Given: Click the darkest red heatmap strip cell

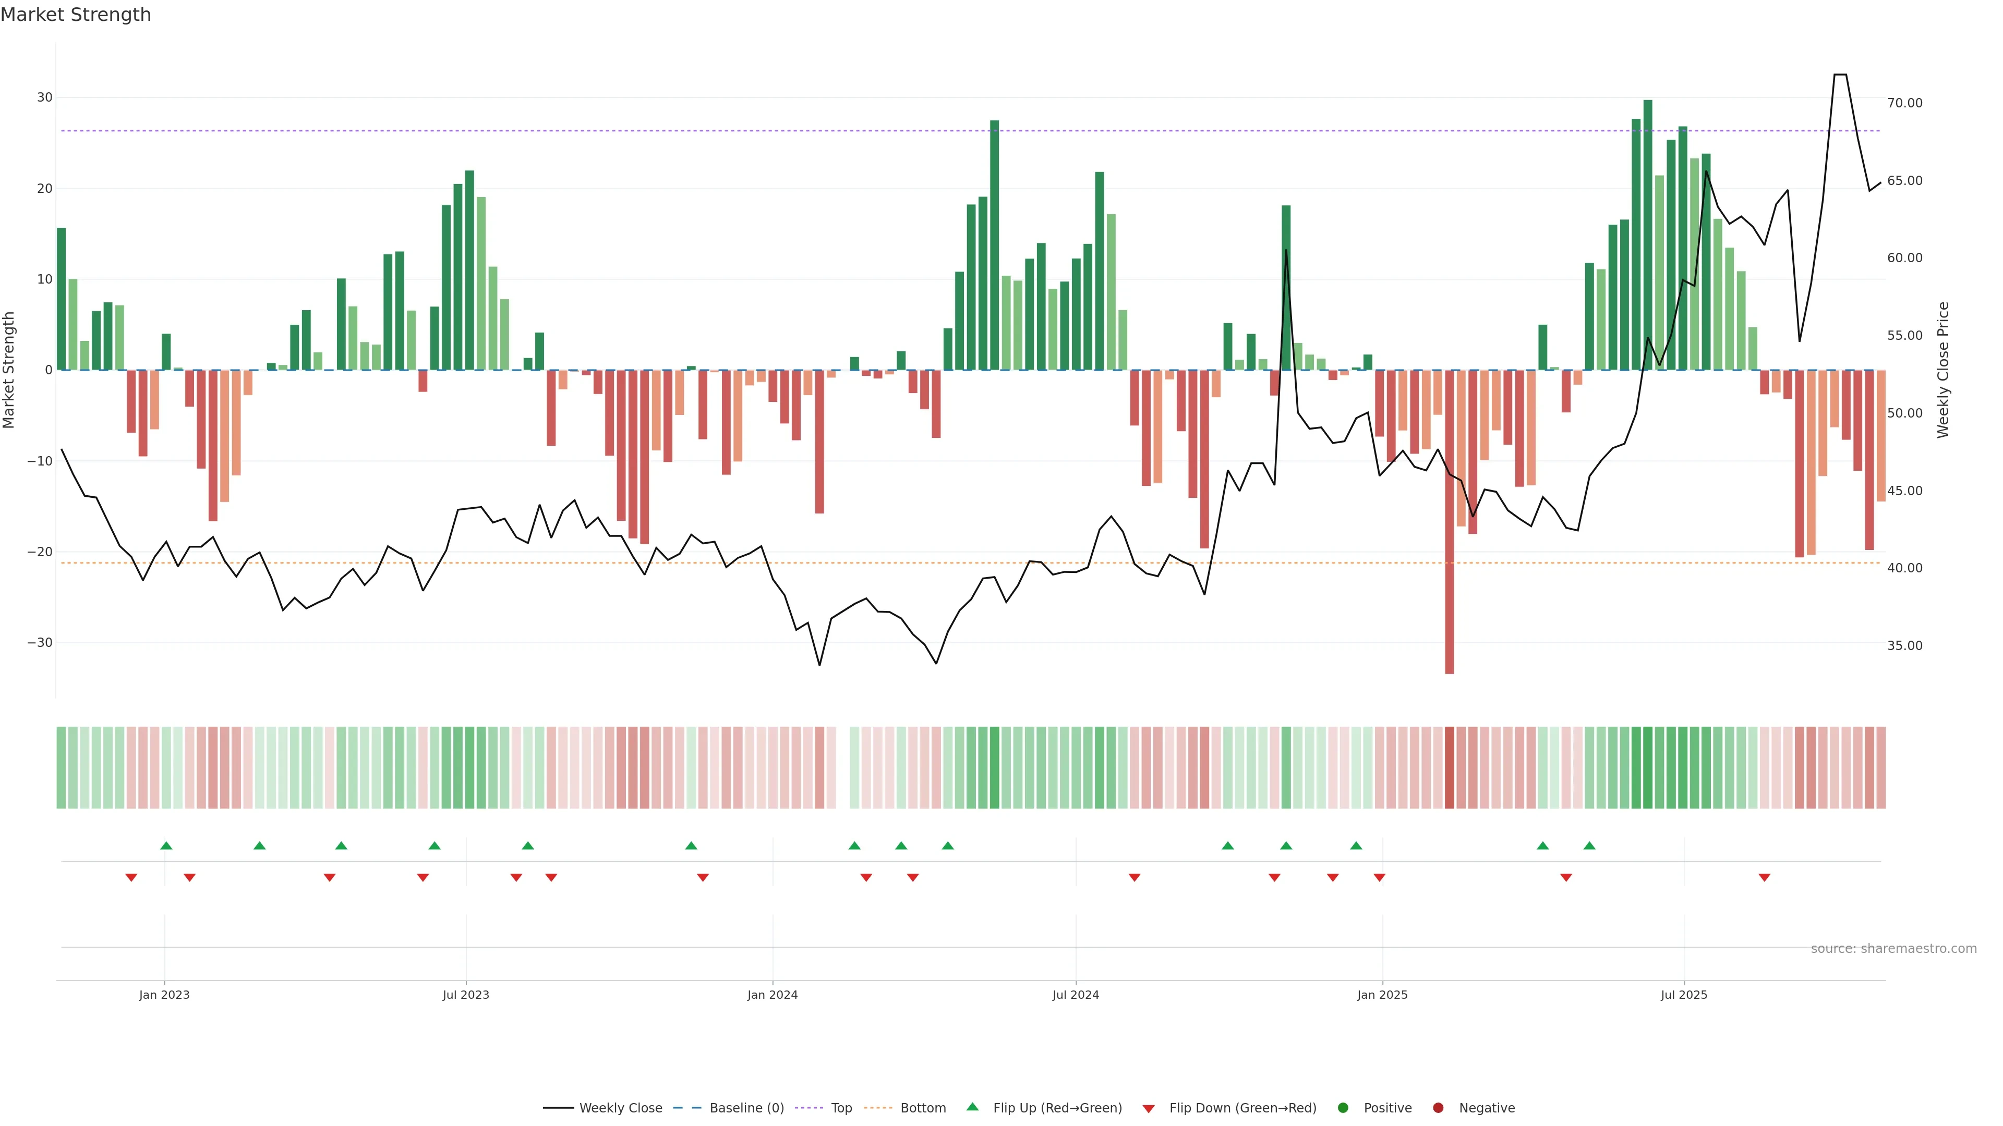Looking at the screenshot, I should tap(1450, 767).
